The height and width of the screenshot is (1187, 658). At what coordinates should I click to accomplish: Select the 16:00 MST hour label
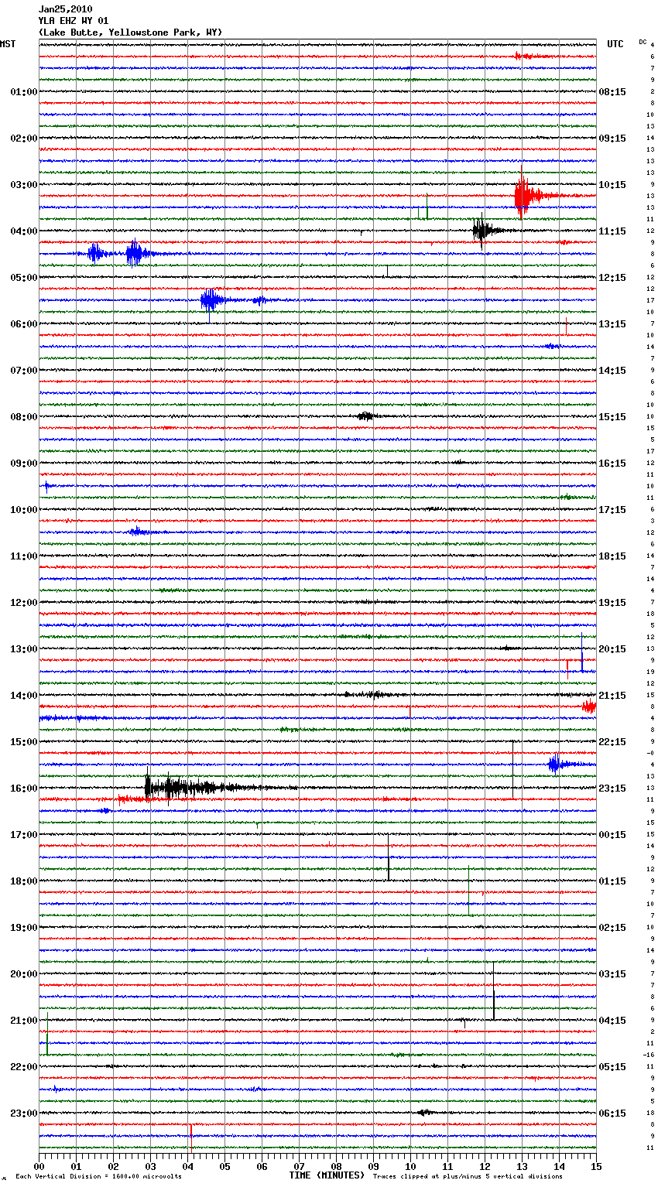tap(24, 788)
